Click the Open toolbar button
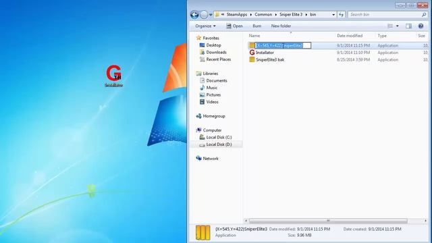Screen dimensions: 432x243 (234, 26)
